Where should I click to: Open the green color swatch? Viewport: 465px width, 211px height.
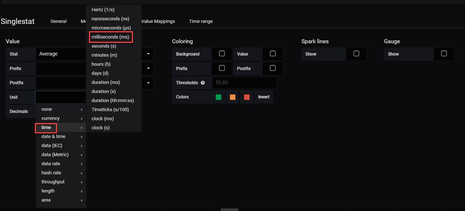(218, 97)
